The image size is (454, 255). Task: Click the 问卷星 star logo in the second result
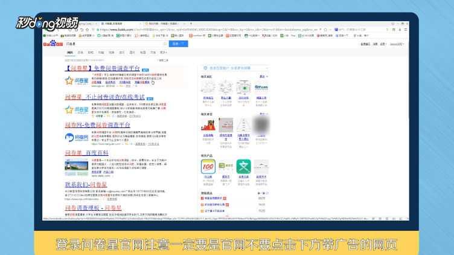coord(77,110)
